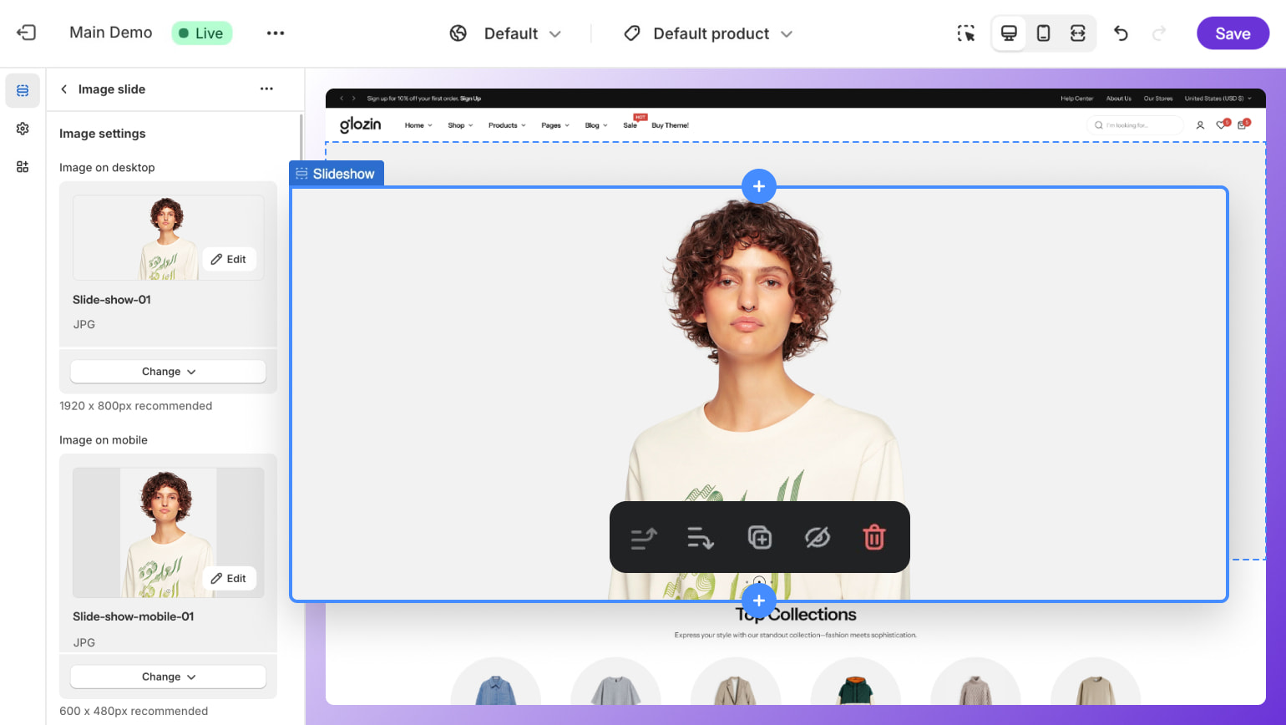Undo the last change
This screenshot has width=1286, height=725.
click(x=1121, y=33)
